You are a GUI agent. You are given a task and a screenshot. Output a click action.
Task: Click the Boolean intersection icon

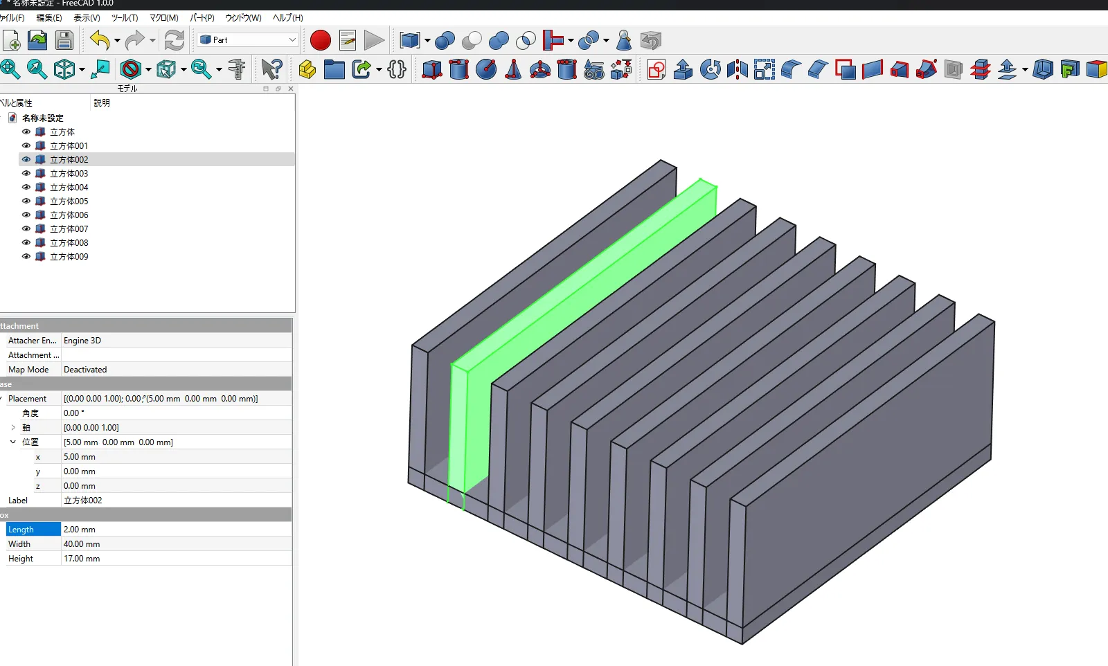coord(526,40)
